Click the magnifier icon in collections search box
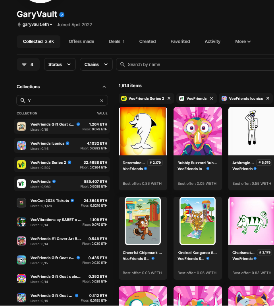This screenshot has width=274, height=306. tap(23, 101)
